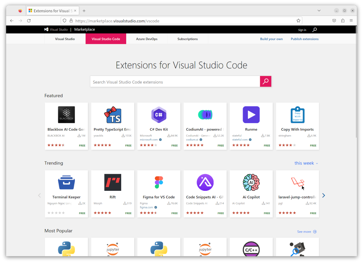This screenshot has height=263, width=363.
Task: Open the figma.com publisher link
Action: pos(146,207)
